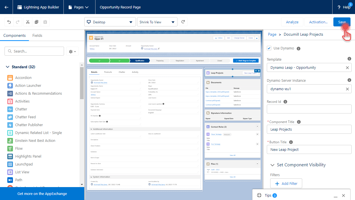The height and width of the screenshot is (200, 355).
Task: Open the Pages menu
Action: click(79, 7)
